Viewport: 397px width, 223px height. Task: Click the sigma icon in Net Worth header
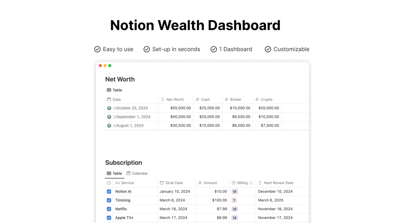163,99
